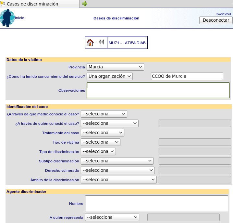Click disabled field beside Ámbito de la discriminación
The image size is (233, 223).
195,180
